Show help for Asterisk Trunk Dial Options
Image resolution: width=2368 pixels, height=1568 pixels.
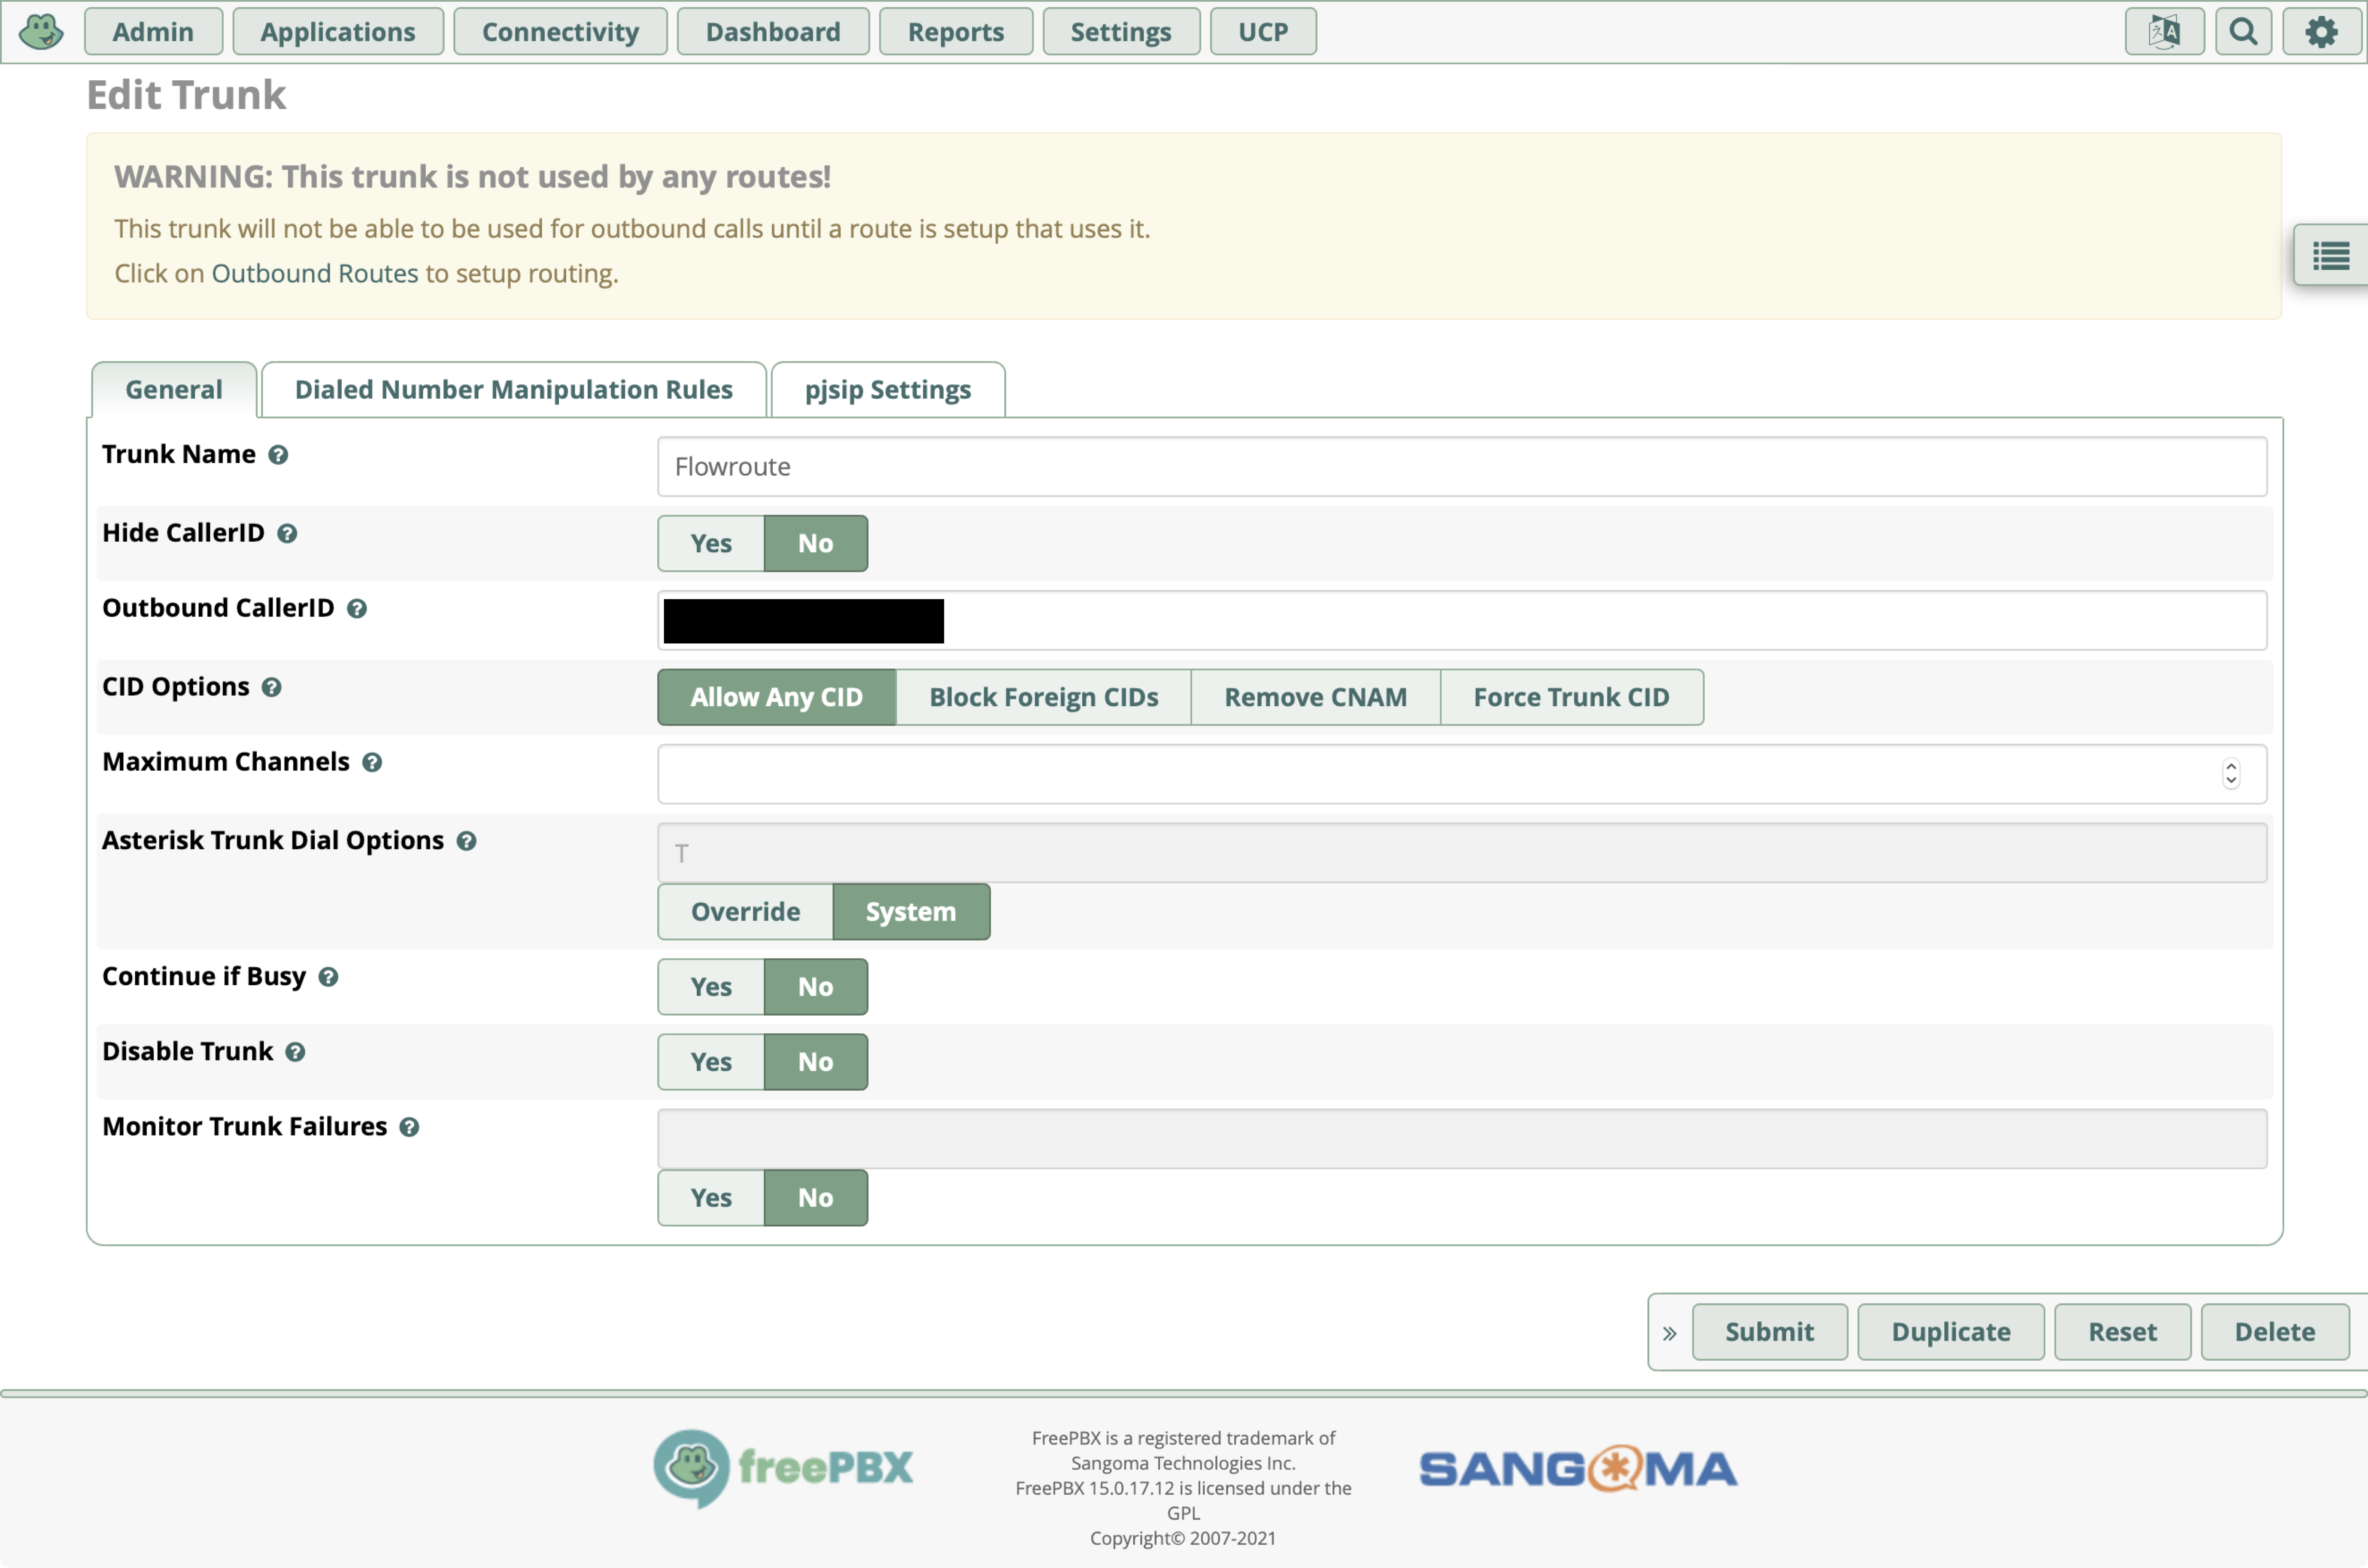[466, 842]
